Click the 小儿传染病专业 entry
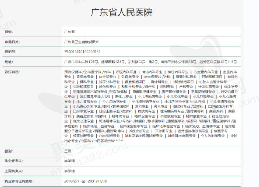Viewport: 259px width, 187px height. click(150, 97)
